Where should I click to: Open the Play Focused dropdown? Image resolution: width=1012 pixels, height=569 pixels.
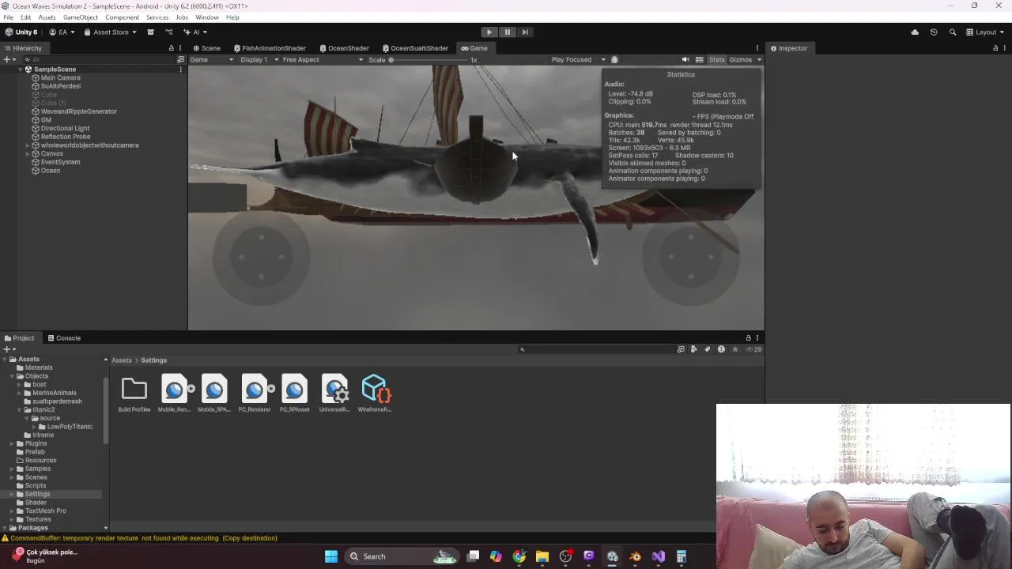(x=578, y=60)
